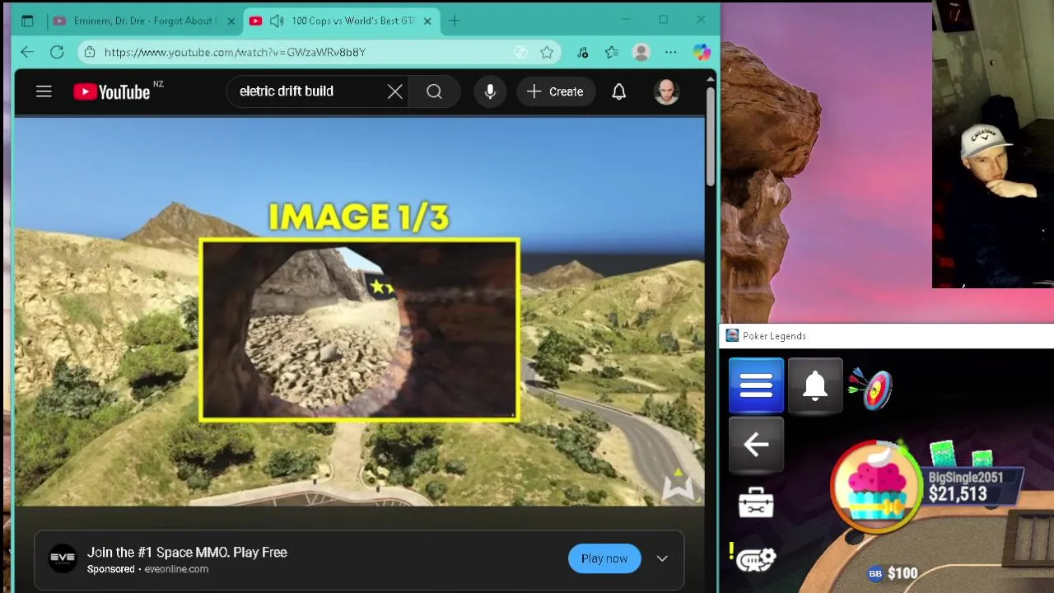Refresh the YouTube page
This screenshot has width=1054, height=593.
click(x=57, y=52)
